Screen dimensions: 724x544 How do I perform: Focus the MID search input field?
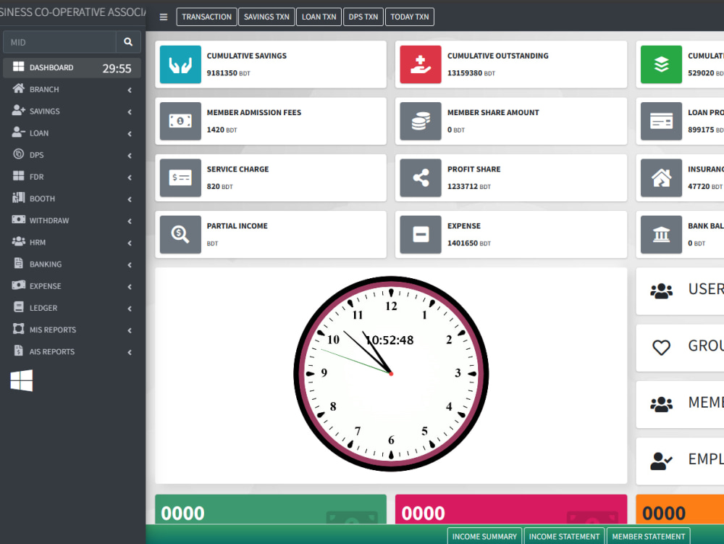(x=59, y=42)
